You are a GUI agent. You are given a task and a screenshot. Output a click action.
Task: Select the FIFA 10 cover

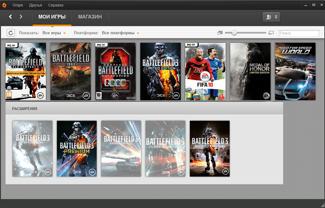[x=205, y=71]
